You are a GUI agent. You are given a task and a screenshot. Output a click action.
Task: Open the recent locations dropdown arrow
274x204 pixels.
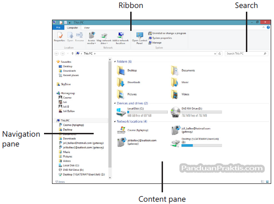coord(67,54)
